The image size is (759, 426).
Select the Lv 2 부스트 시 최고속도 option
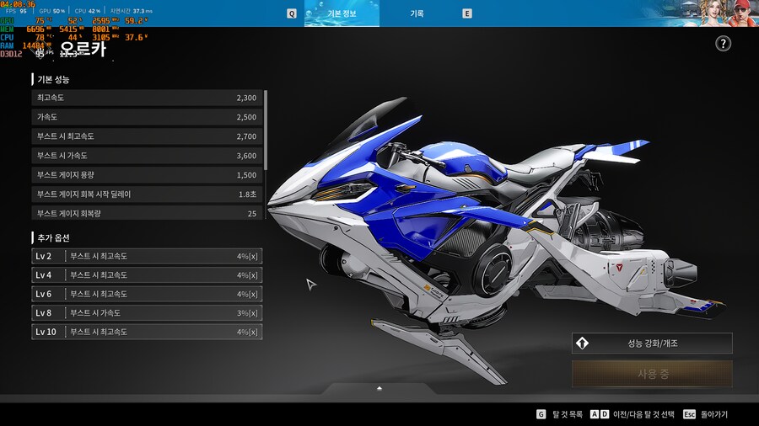[x=147, y=256]
